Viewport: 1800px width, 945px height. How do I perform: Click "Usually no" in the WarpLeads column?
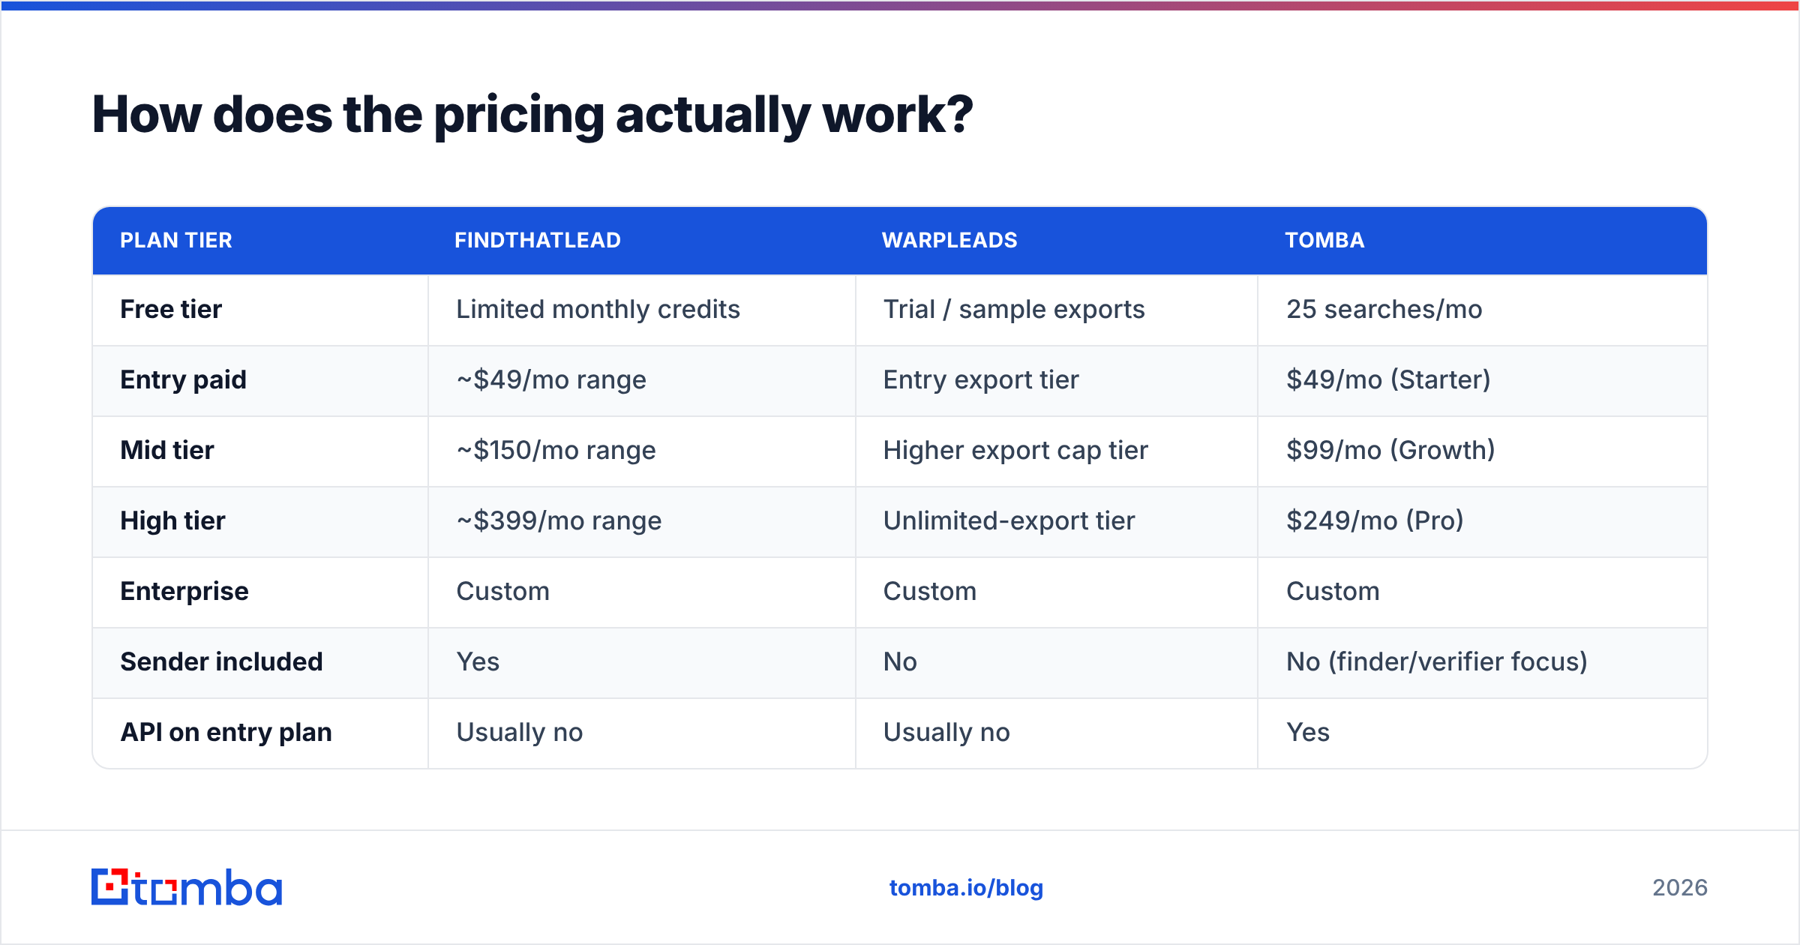click(x=946, y=732)
